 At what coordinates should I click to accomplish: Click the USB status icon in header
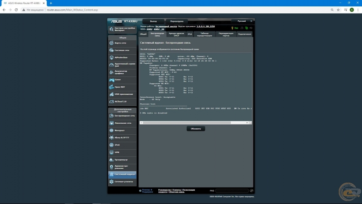[x=251, y=28]
